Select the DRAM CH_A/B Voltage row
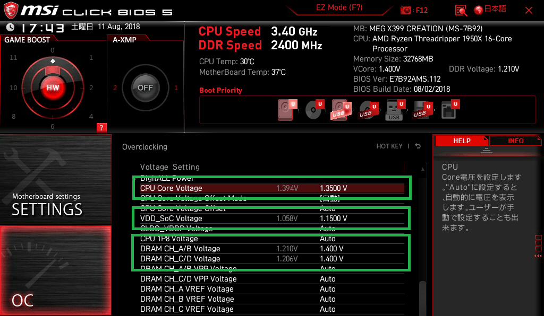 pos(272,249)
